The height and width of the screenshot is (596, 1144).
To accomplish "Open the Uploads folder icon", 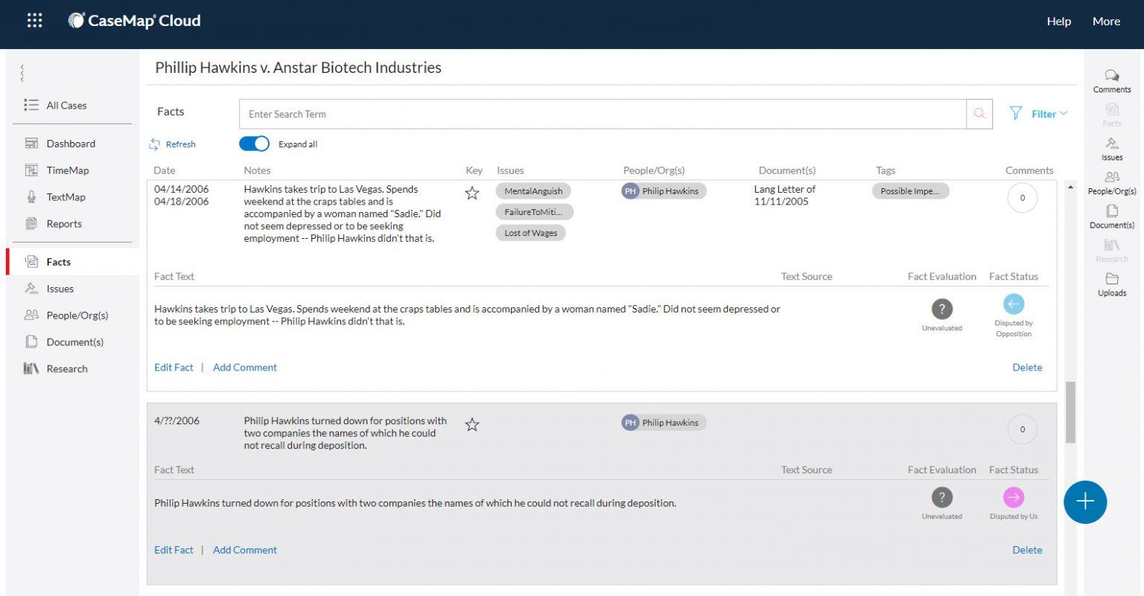I will [1111, 279].
